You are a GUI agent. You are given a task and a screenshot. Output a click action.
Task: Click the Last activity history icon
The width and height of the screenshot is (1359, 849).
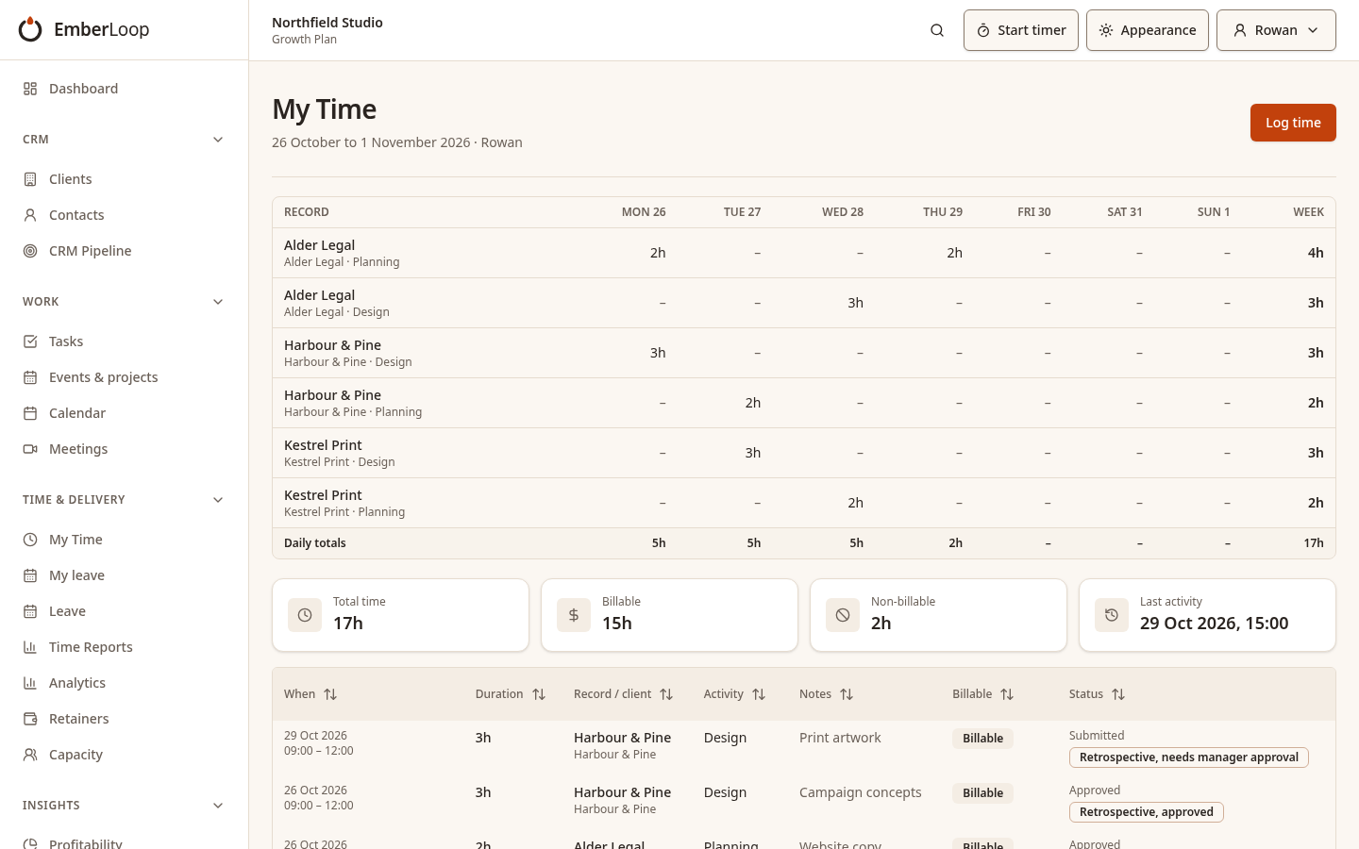point(1112,615)
